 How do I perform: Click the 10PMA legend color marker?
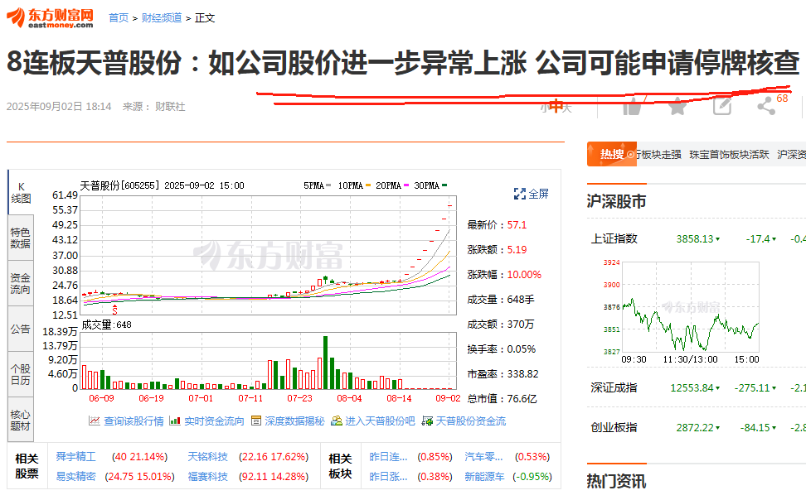click(368, 185)
